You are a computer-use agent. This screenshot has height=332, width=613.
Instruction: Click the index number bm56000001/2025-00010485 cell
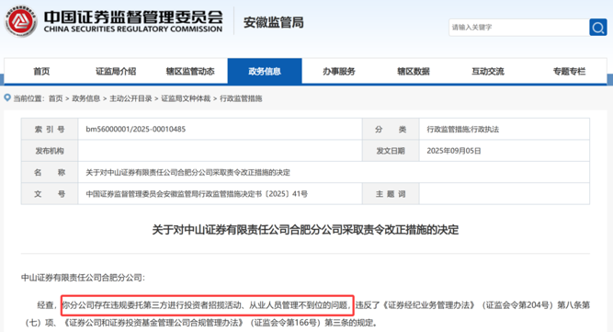(220, 129)
